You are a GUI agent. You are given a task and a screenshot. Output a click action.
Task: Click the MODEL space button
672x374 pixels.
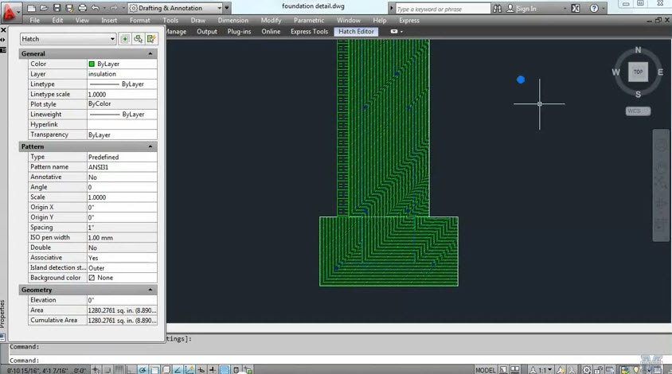tap(486, 369)
